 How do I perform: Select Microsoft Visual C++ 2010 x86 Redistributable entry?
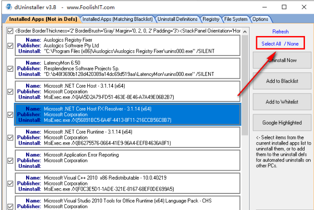[x=128, y=183]
